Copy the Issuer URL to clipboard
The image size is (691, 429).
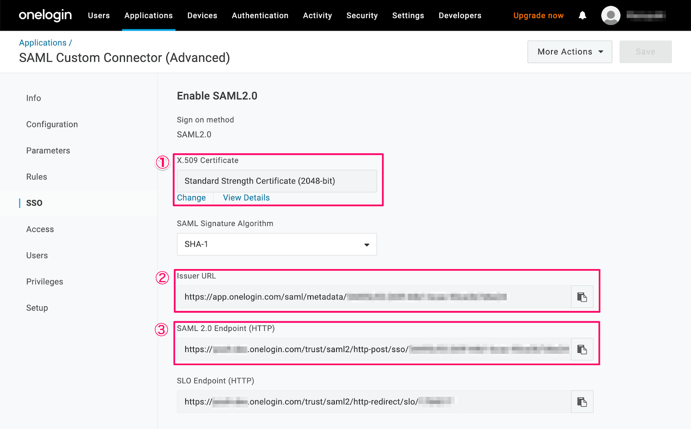[582, 297]
